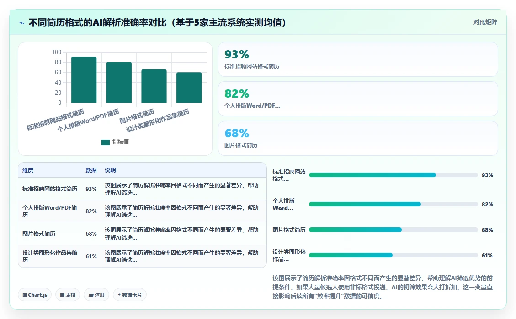The image size is (516, 319).
Task: Click the 个人排版Word/PDF简历 bar in the chart
Action: click(119, 82)
